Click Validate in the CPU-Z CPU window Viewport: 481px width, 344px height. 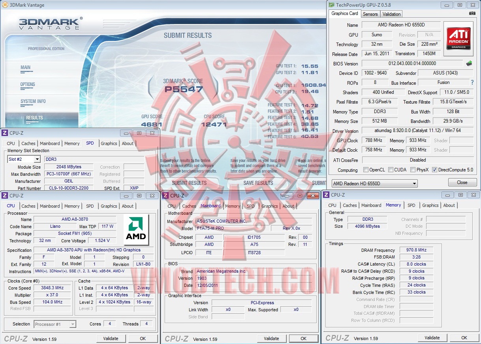[x=111, y=338]
